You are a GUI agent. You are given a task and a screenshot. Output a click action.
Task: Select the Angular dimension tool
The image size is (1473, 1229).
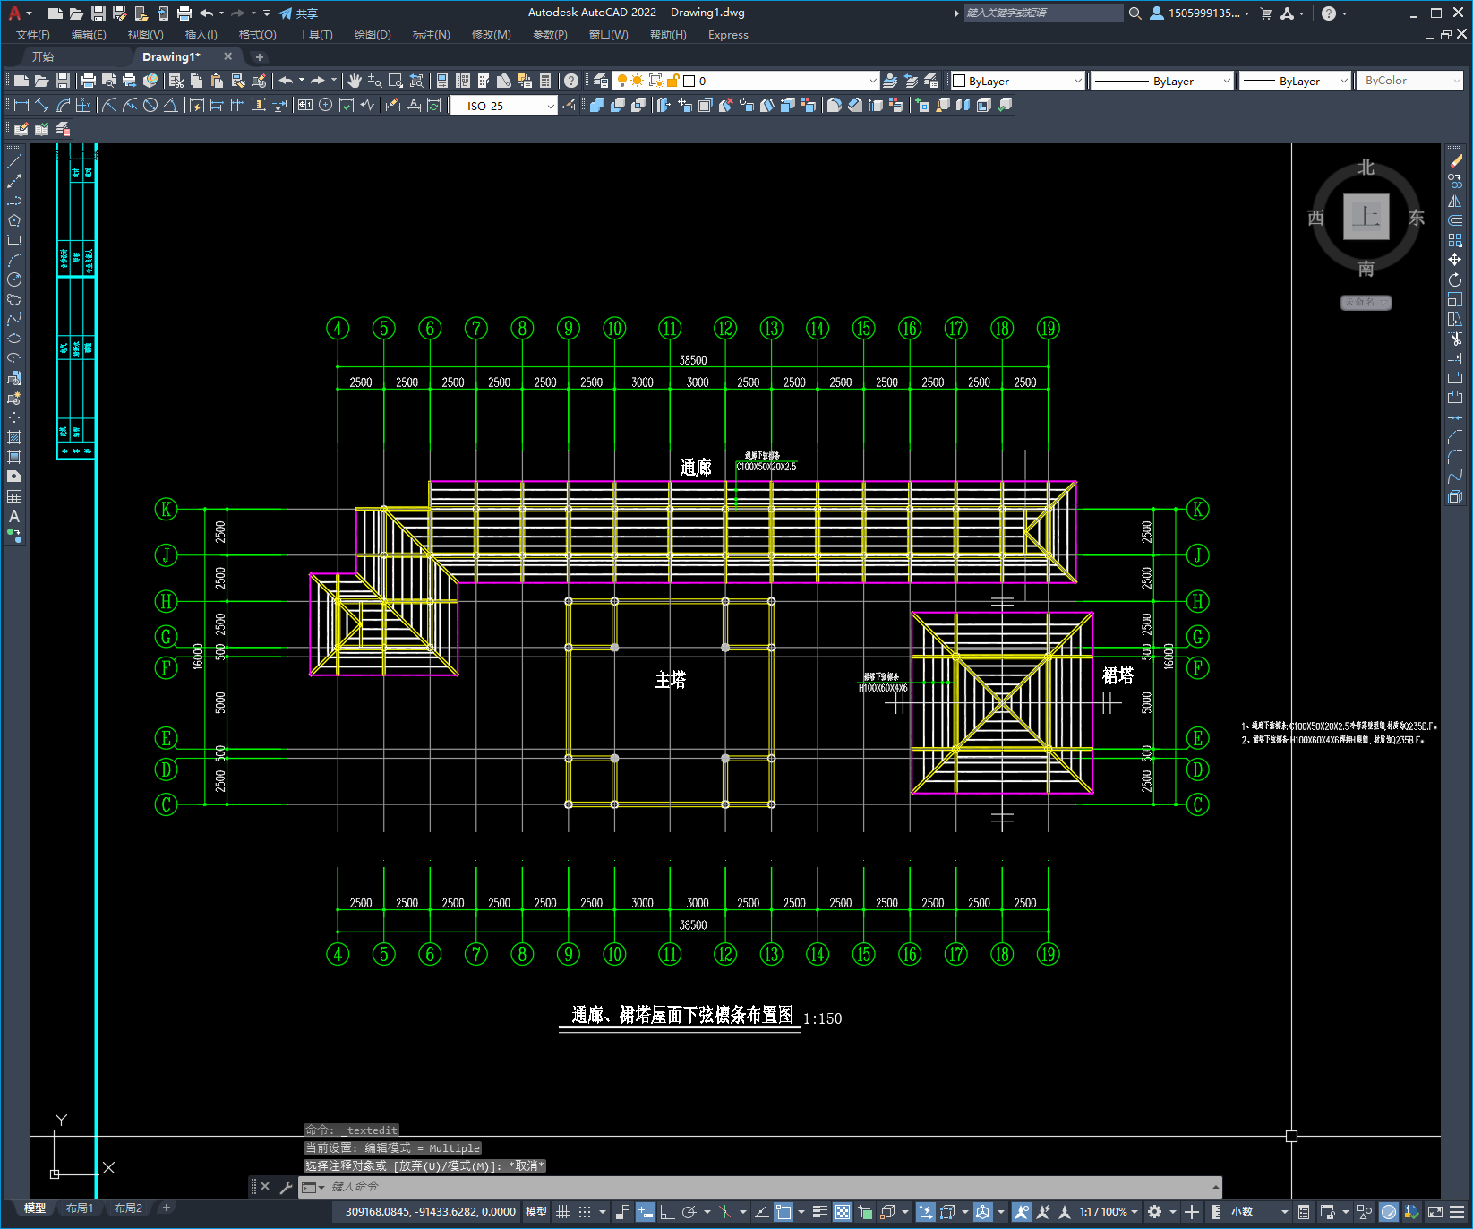[x=170, y=105]
